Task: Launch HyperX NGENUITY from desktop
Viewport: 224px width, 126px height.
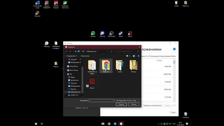Action: (47, 5)
